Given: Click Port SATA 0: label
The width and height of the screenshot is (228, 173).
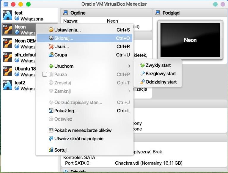Looking at the screenshot, I should click(78, 163).
